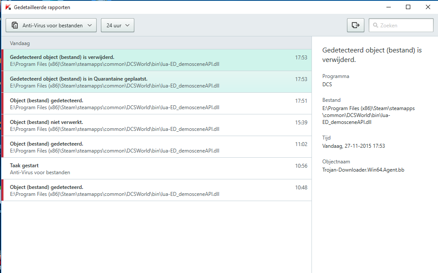438x273 pixels.
Task: Minimize the Gedetailleerde rapporten window
Action: [x=389, y=7]
